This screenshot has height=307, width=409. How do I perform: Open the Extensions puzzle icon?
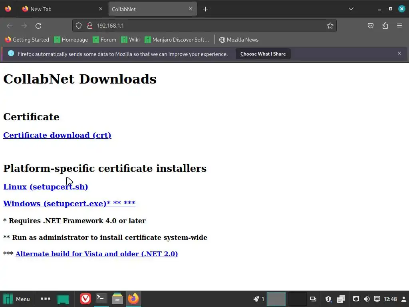point(385,26)
